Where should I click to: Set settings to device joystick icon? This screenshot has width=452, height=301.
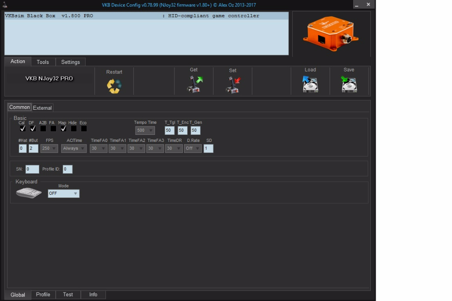pos(233,85)
